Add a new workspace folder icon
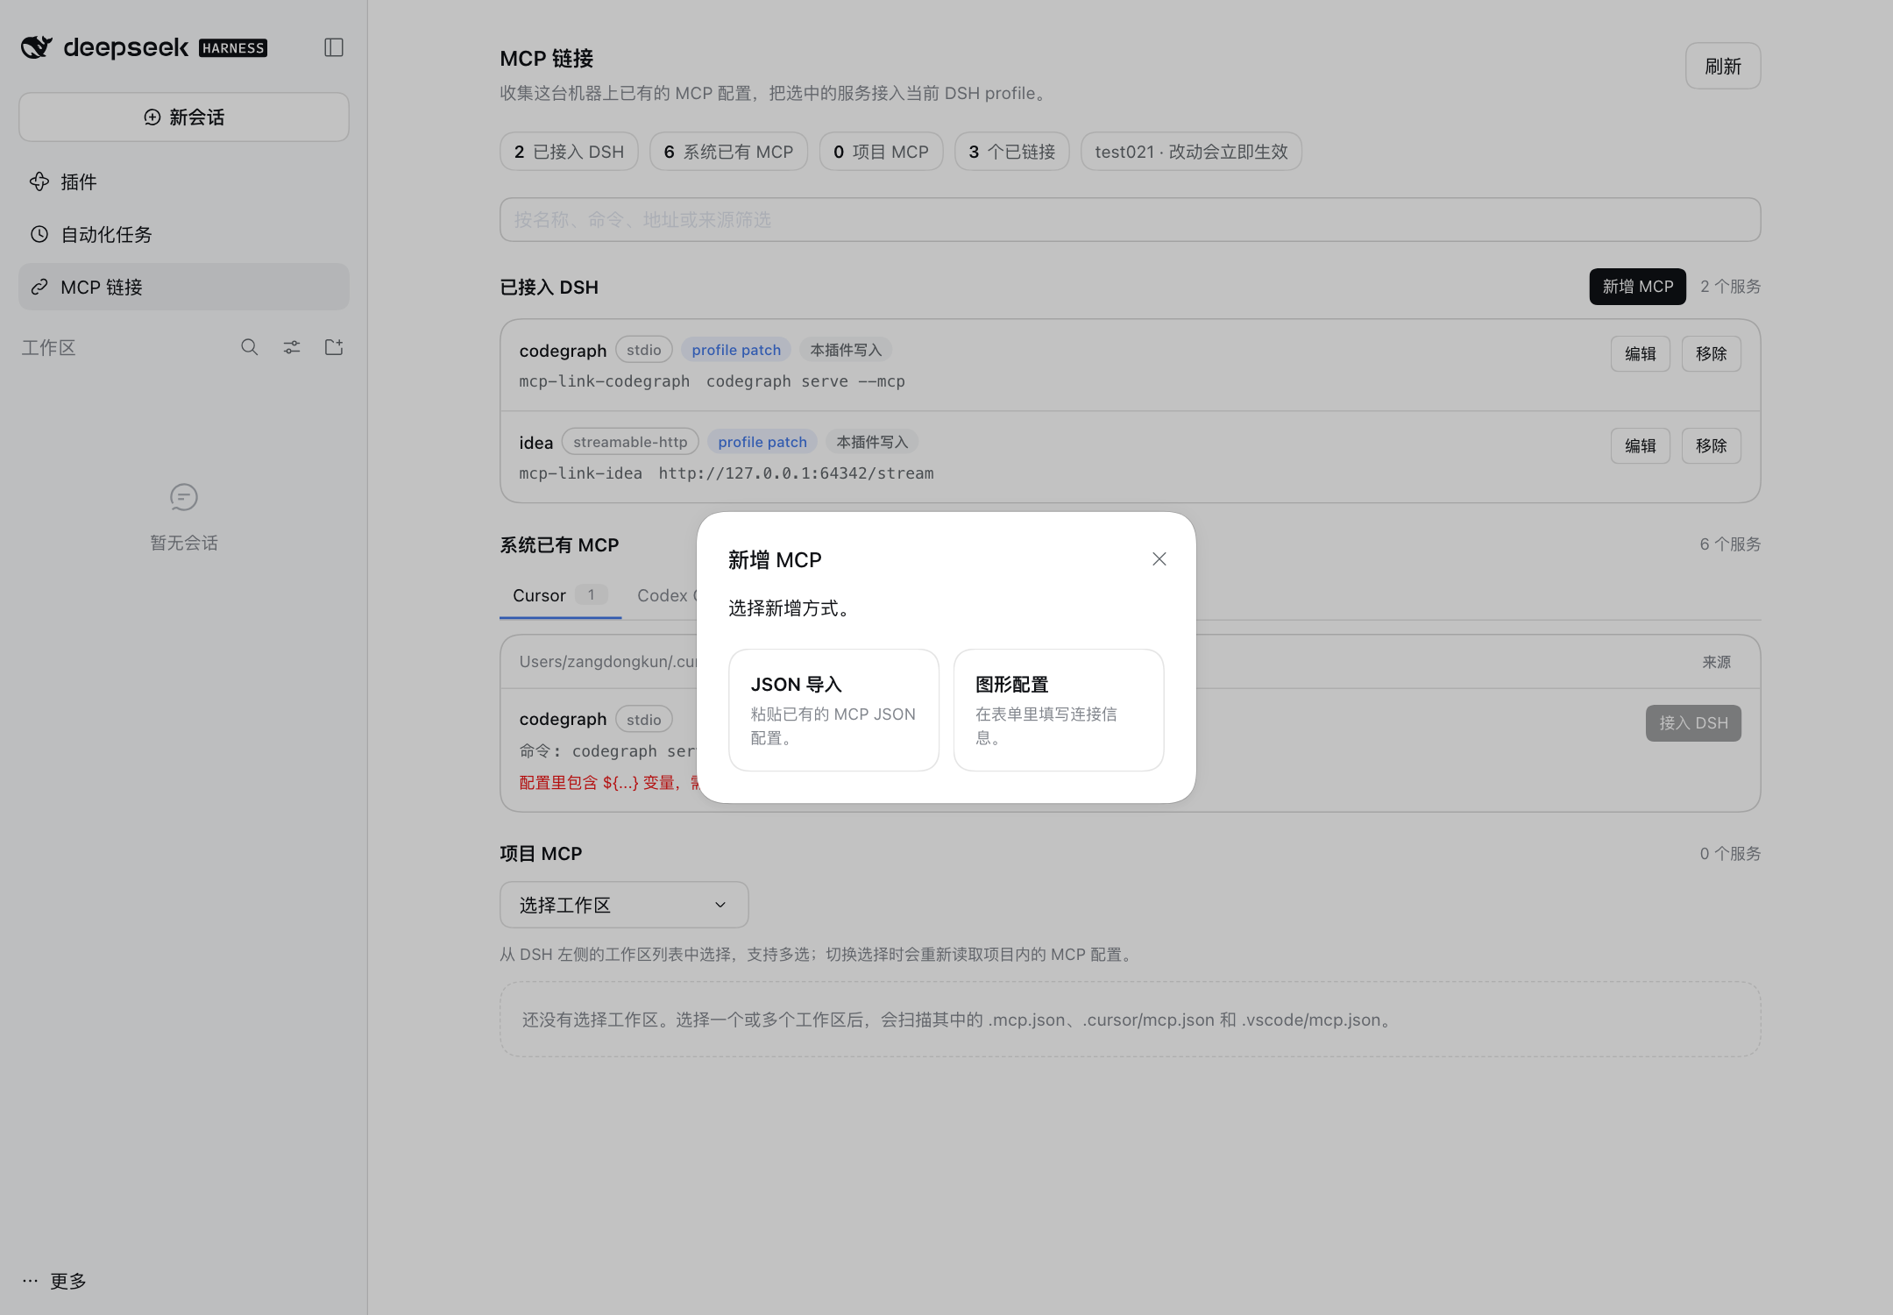 pyautogui.click(x=334, y=347)
